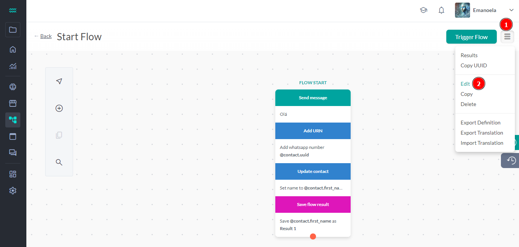Select the highlighted flows icon in sidebar

pyautogui.click(x=13, y=120)
